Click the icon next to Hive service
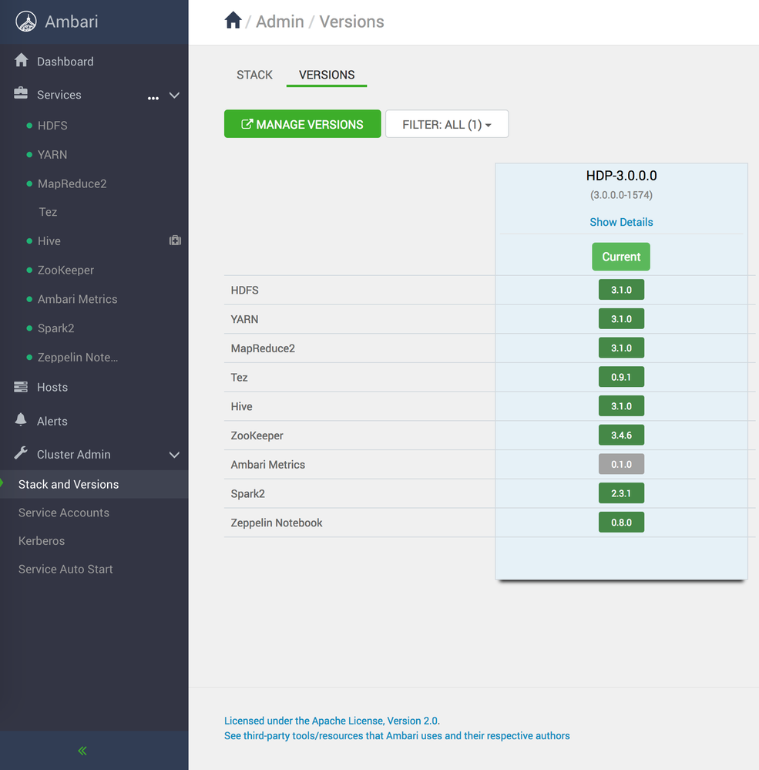The width and height of the screenshot is (759, 770). 175,240
